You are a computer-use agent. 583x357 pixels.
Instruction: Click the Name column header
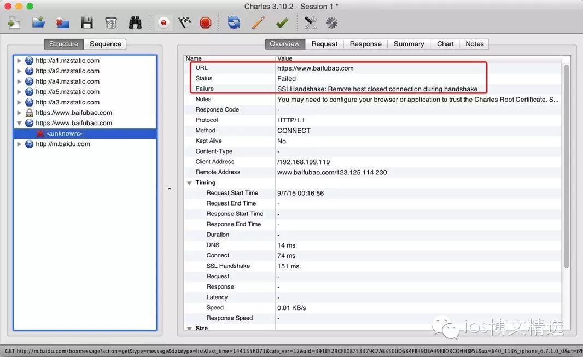[229, 58]
